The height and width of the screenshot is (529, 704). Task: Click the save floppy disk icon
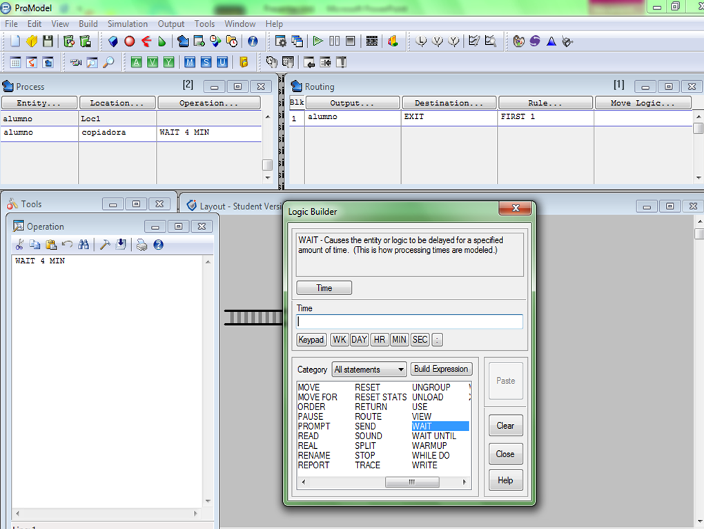click(x=48, y=41)
